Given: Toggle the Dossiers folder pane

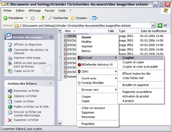Looking at the screenshot, I should (79, 18).
